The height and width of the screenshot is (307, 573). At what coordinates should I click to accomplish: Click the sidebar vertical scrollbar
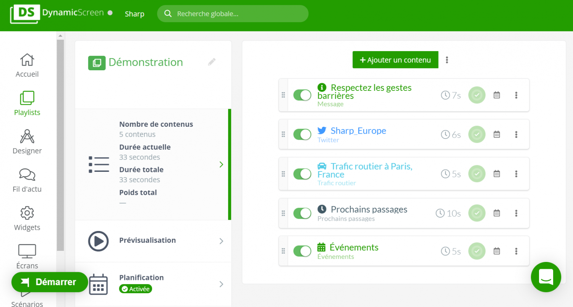[60, 145]
